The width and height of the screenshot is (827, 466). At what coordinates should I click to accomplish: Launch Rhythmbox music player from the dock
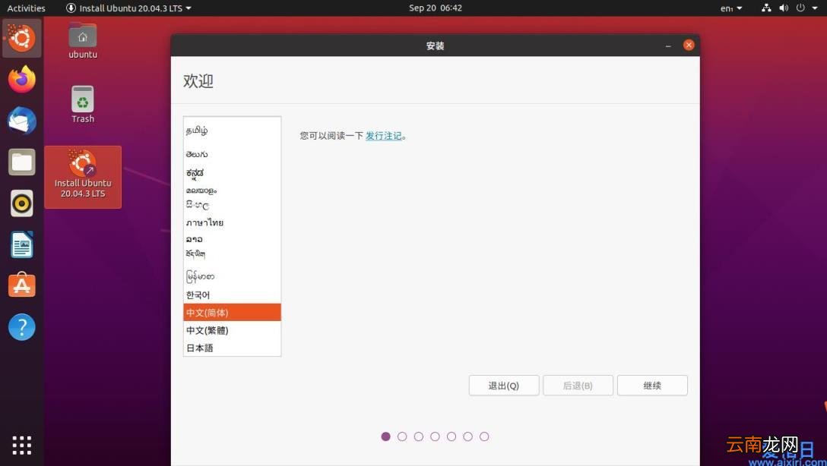click(x=21, y=203)
